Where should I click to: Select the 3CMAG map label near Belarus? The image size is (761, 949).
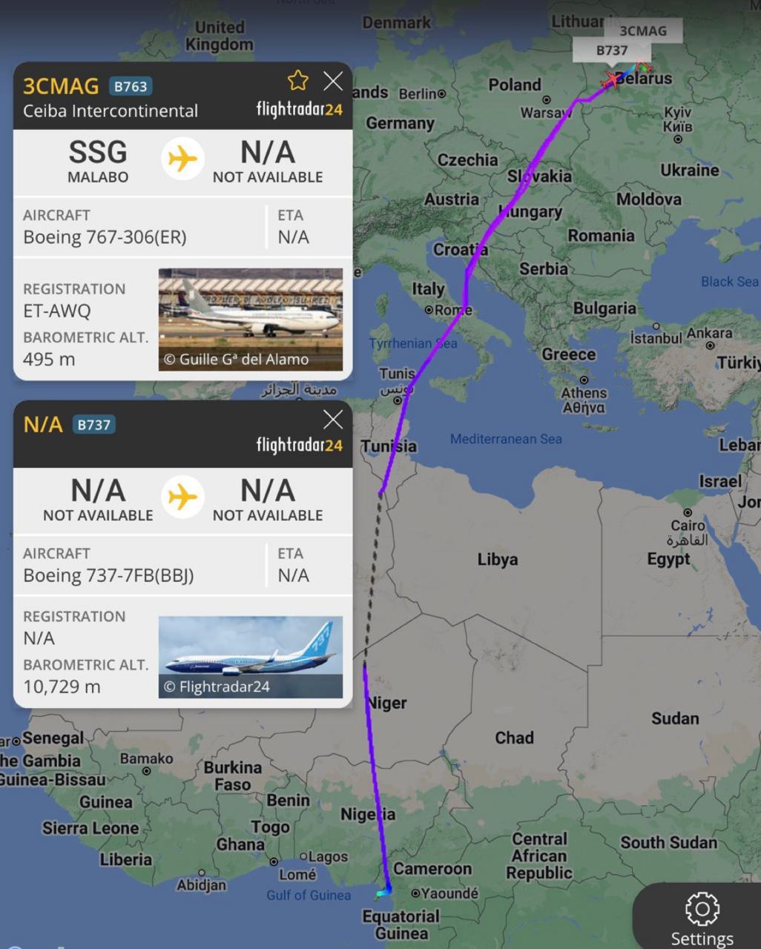pos(642,30)
